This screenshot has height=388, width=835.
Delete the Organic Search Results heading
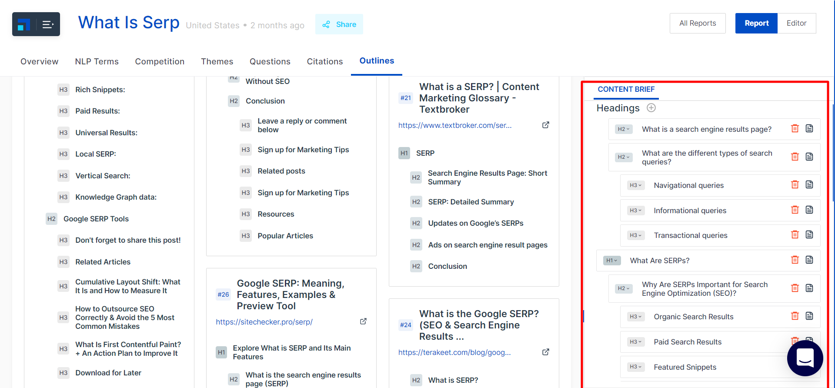click(x=795, y=316)
